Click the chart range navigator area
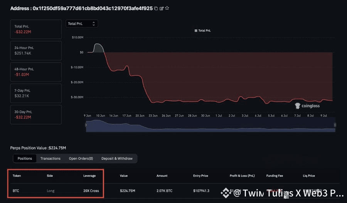Screen dimensions: 347x203 point(211,125)
